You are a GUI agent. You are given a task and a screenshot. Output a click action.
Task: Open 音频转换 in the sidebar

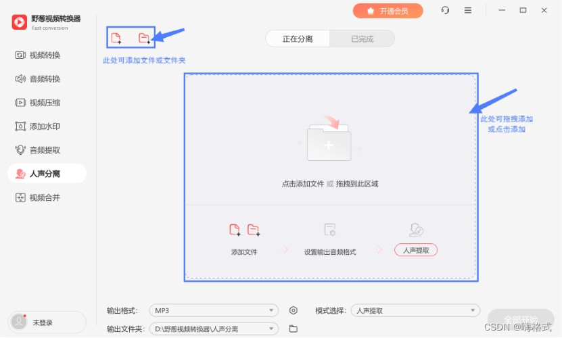tap(38, 79)
